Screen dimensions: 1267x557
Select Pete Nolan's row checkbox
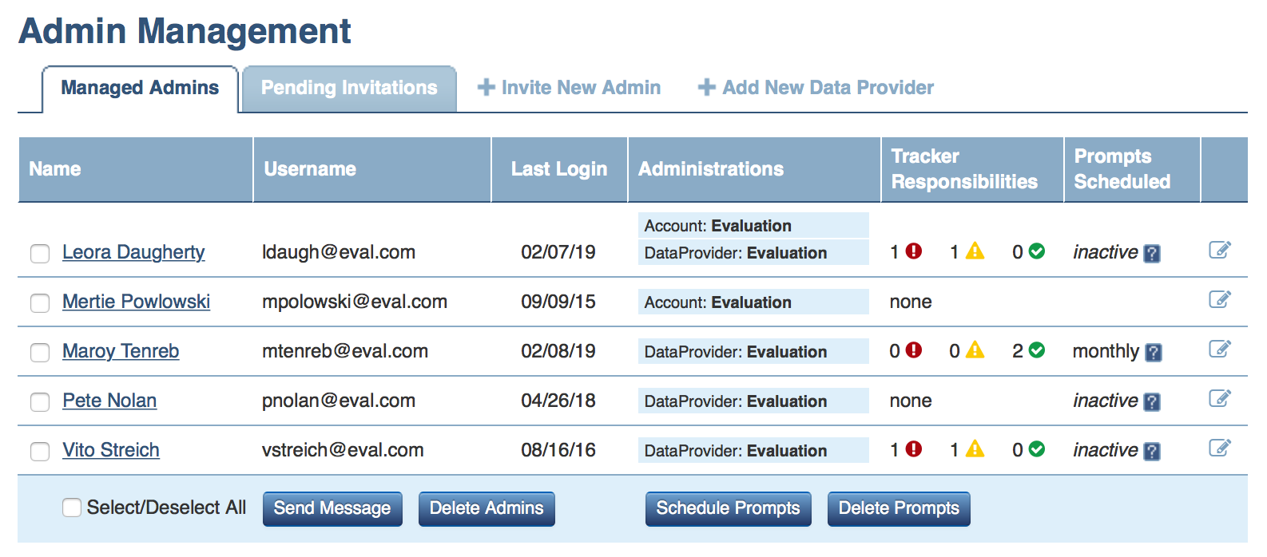[40, 402]
